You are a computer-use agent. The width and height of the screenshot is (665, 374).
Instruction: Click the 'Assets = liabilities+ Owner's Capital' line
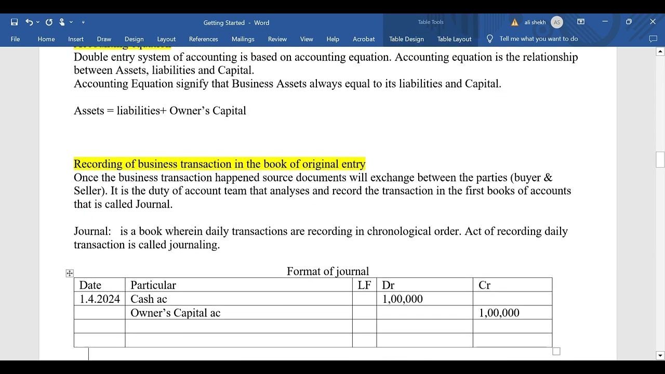click(x=160, y=111)
